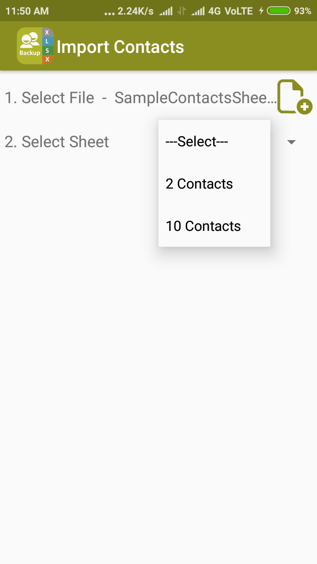Tap empty area below to dismiss dropdown

coord(158,397)
